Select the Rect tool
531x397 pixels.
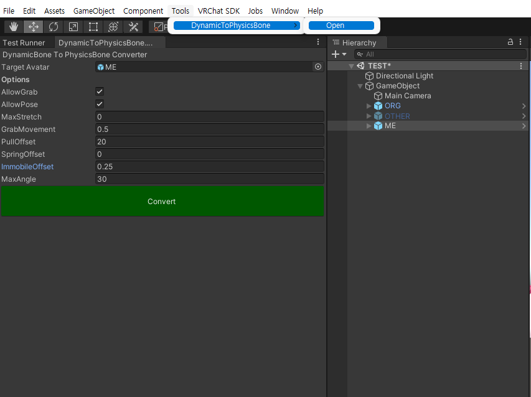[x=93, y=26]
